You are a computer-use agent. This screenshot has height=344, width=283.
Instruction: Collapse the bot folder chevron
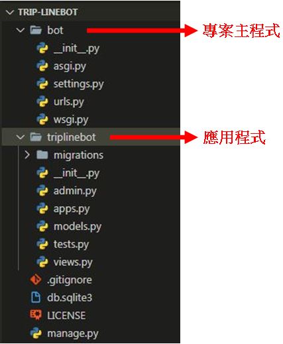click(x=21, y=30)
